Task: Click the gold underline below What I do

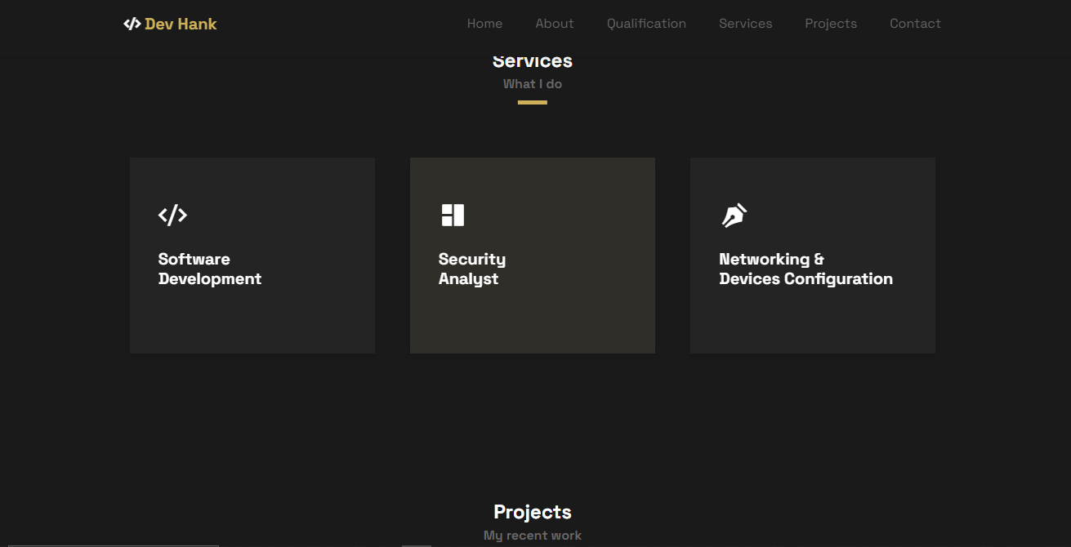Action: tap(532, 102)
